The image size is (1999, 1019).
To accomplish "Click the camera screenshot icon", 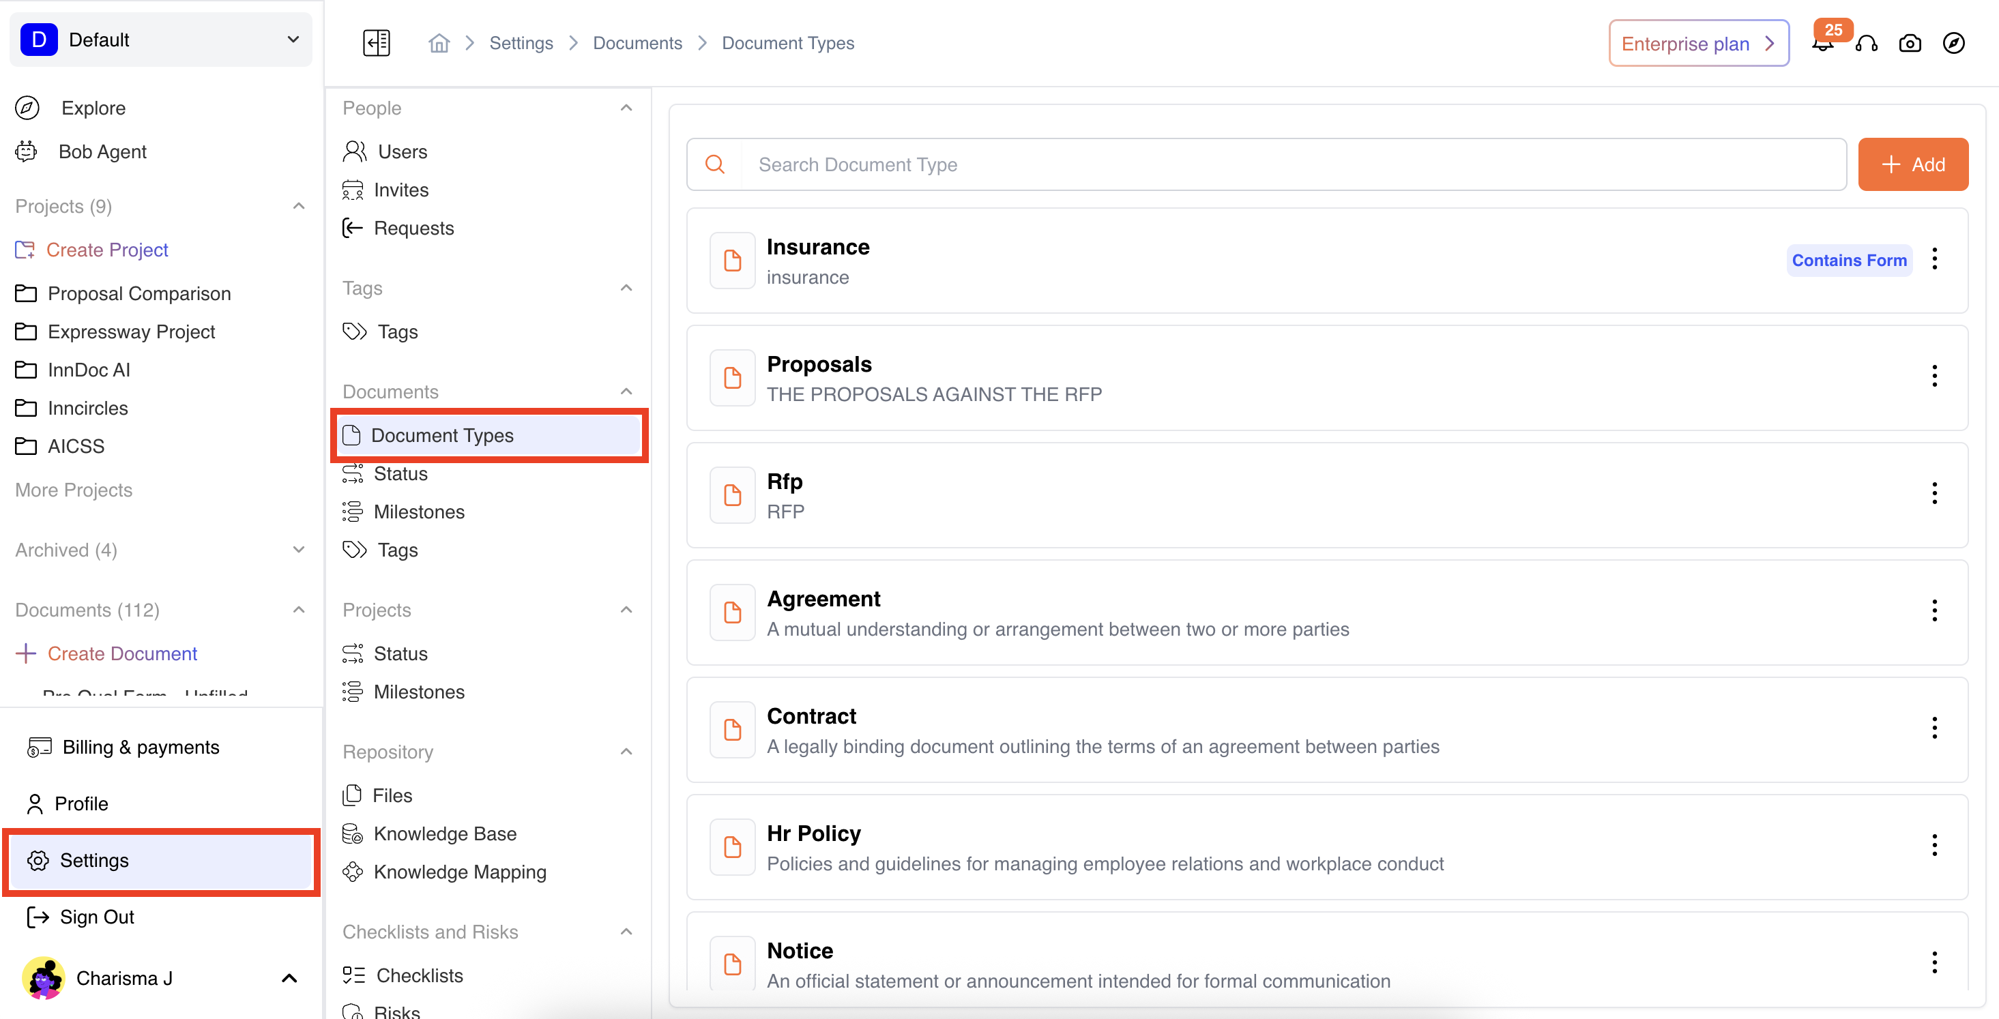I will tap(1910, 43).
